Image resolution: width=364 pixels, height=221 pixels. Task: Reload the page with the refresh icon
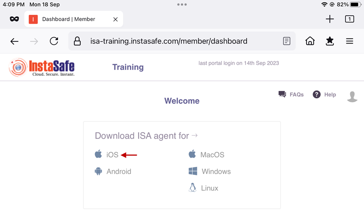(x=54, y=41)
